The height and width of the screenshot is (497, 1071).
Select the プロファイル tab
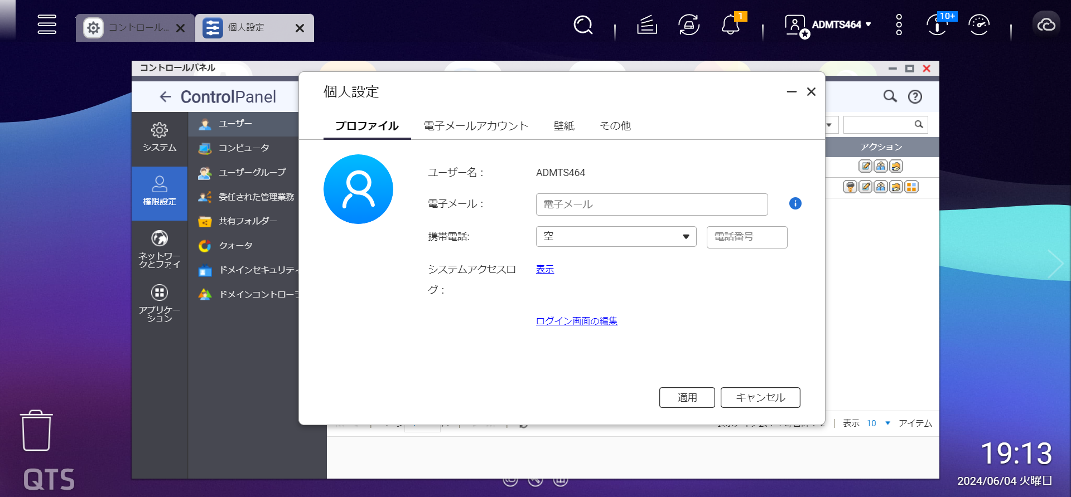(367, 126)
